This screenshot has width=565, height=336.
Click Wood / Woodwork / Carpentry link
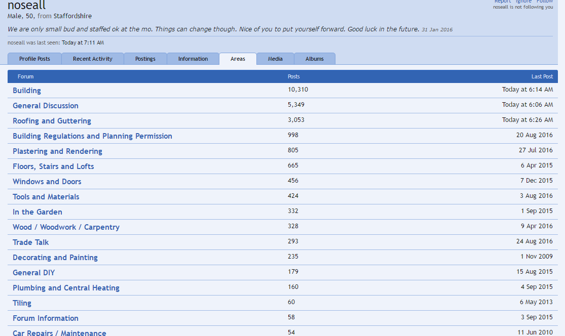(66, 227)
